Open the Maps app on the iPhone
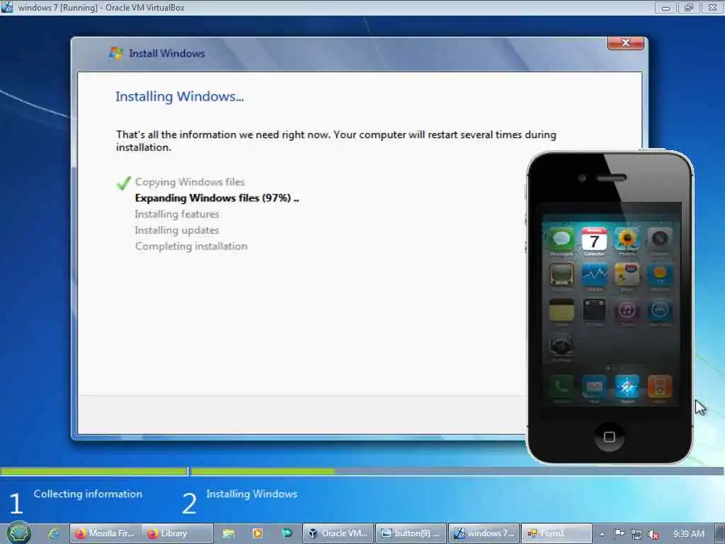This screenshot has width=725, height=544. [x=627, y=275]
